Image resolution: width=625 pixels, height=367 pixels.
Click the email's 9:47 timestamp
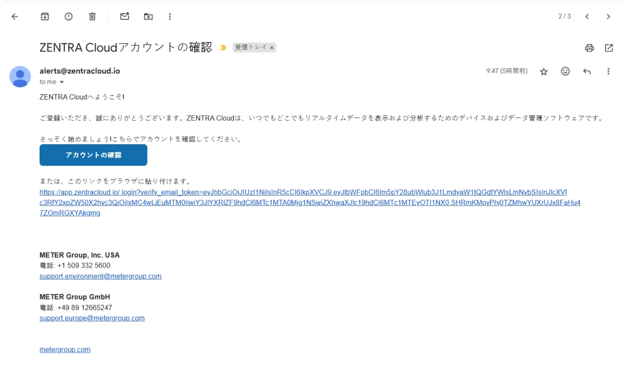click(x=507, y=71)
